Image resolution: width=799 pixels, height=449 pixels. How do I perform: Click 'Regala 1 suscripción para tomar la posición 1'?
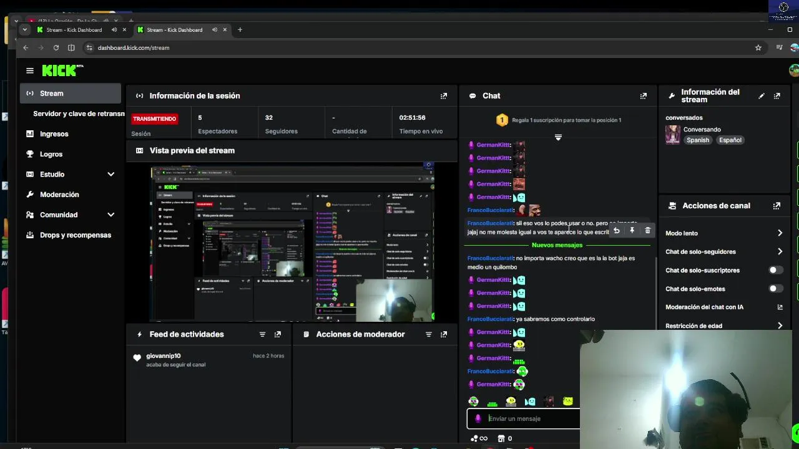point(566,120)
